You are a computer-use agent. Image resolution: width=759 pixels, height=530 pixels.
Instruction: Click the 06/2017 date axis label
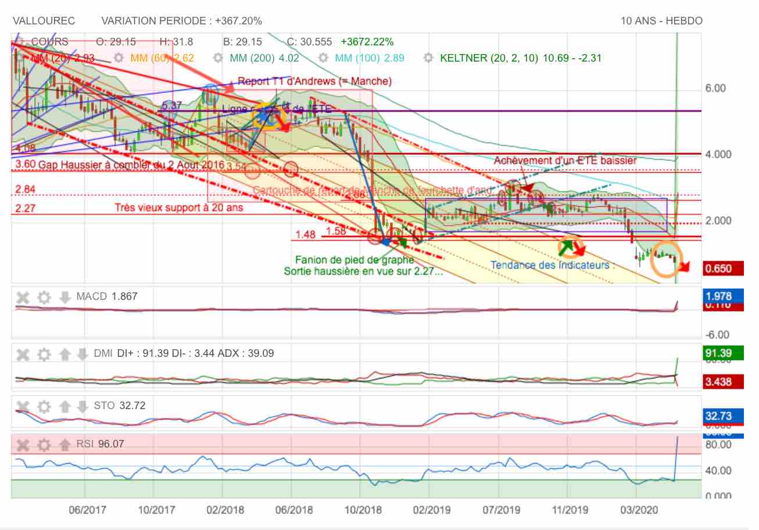(x=87, y=510)
